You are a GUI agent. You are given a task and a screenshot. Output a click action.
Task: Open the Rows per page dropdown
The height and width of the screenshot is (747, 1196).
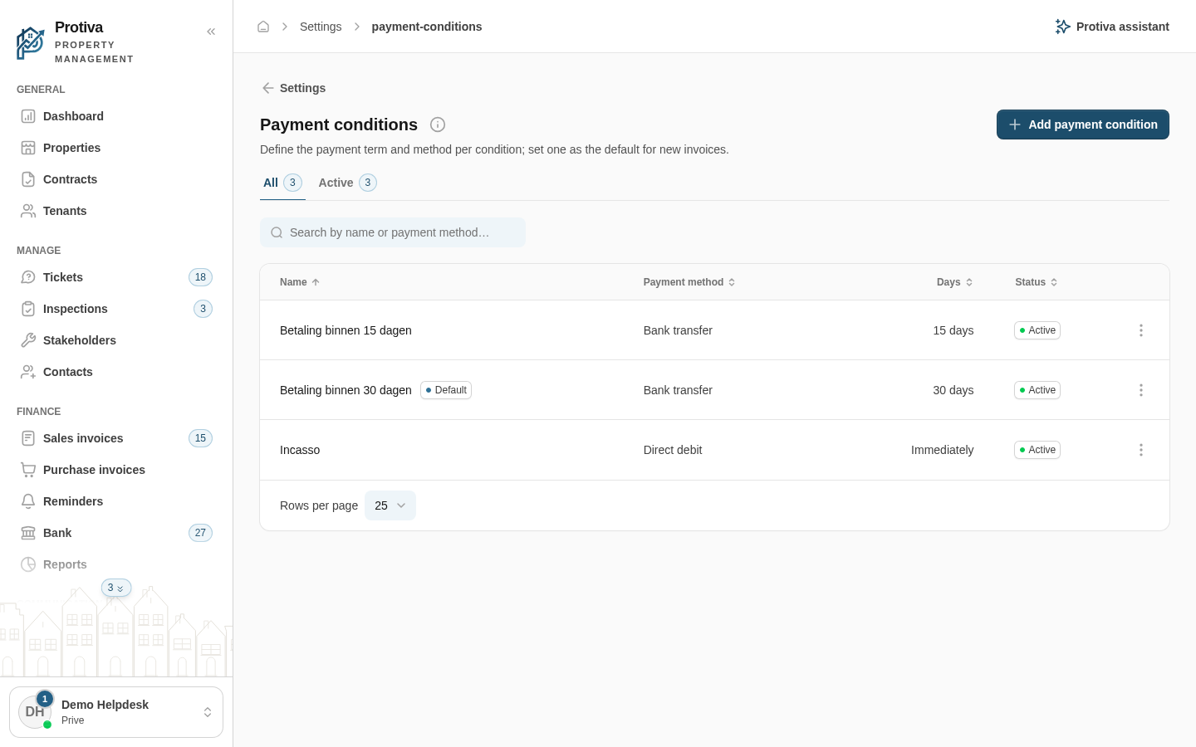[390, 505]
